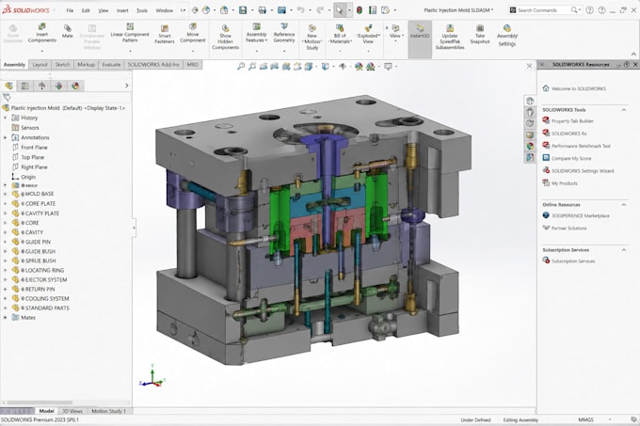
Task: Open Linear Component Pattern tool
Action: (130, 33)
